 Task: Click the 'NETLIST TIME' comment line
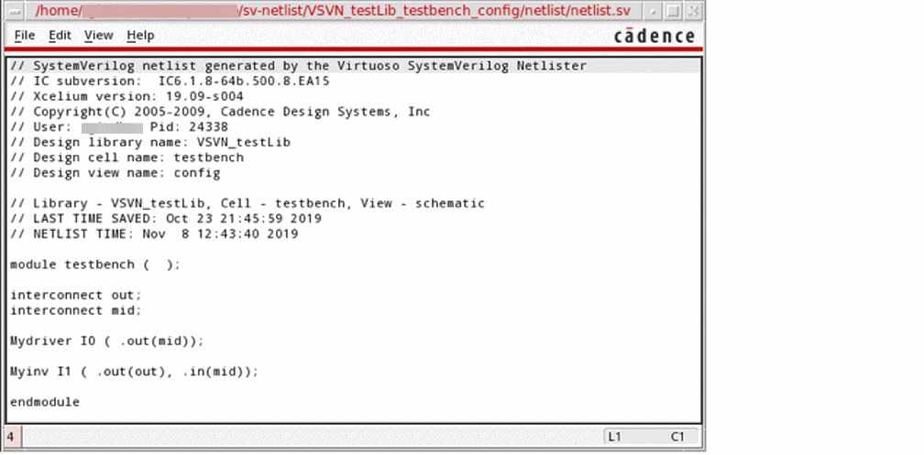point(154,234)
